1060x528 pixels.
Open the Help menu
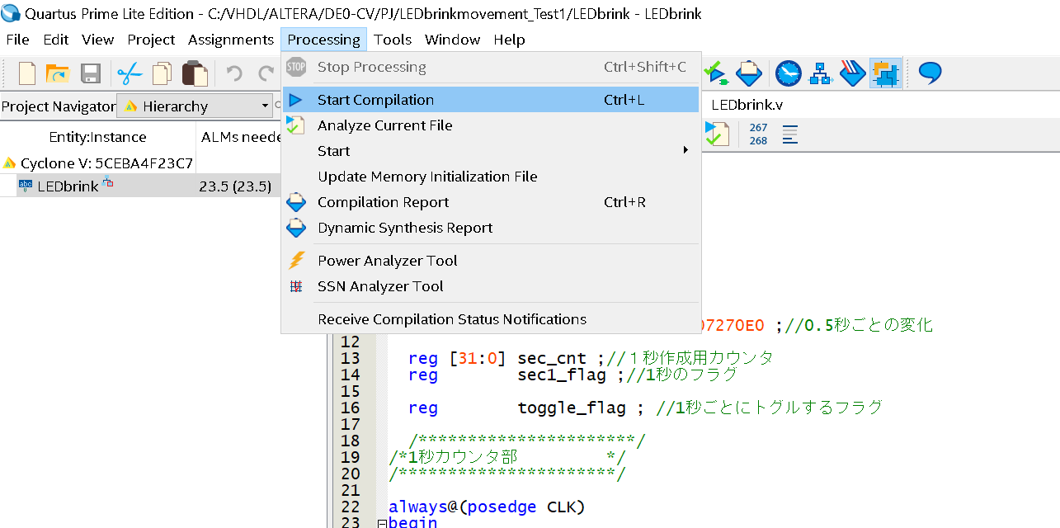tap(509, 40)
